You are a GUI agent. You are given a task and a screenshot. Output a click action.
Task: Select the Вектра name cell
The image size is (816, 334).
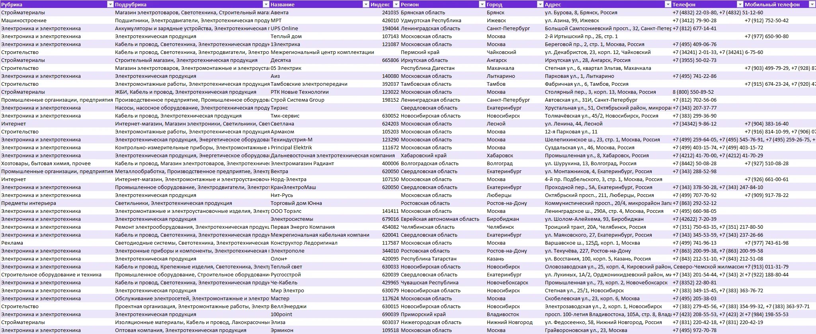coord(319,171)
